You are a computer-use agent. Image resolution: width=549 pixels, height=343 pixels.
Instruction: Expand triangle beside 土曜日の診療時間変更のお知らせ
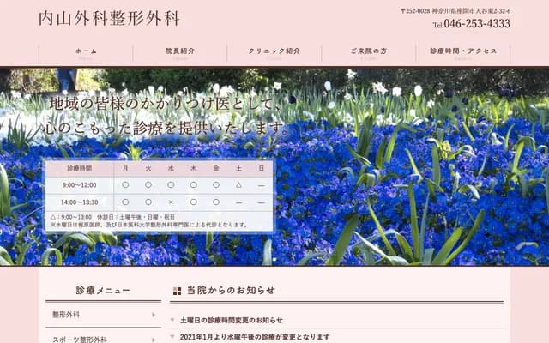click(172, 320)
